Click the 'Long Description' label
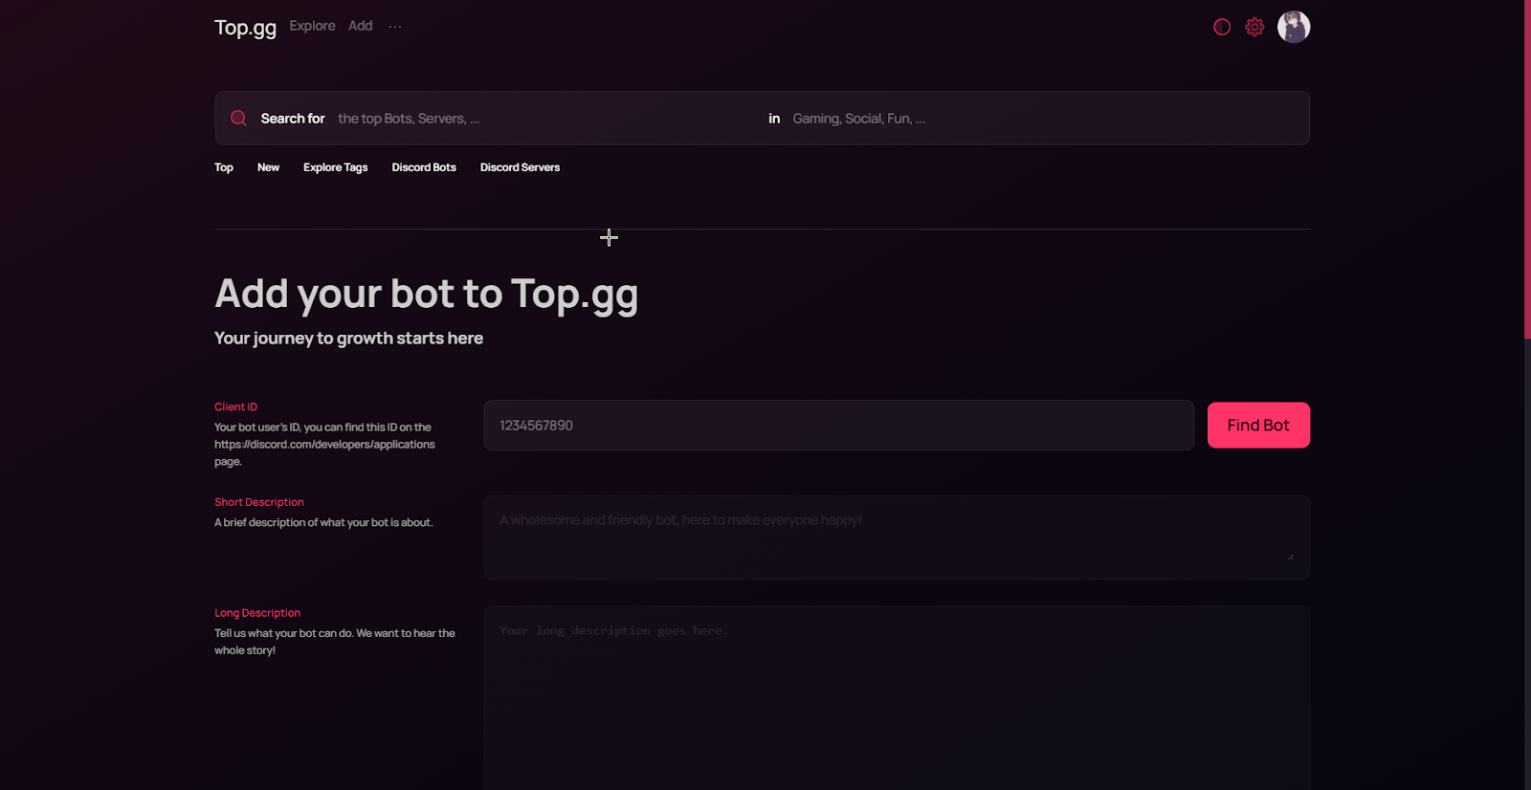Viewport: 1531px width, 790px height. tap(257, 613)
